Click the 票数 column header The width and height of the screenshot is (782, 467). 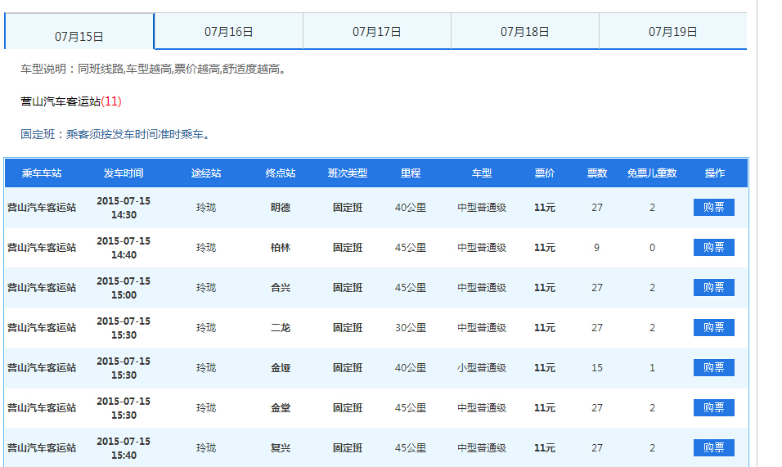[597, 173]
